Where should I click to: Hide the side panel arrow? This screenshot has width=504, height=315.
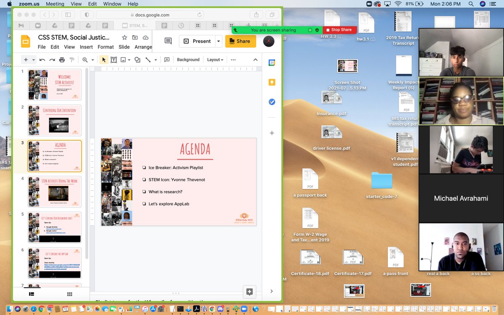pos(272,291)
